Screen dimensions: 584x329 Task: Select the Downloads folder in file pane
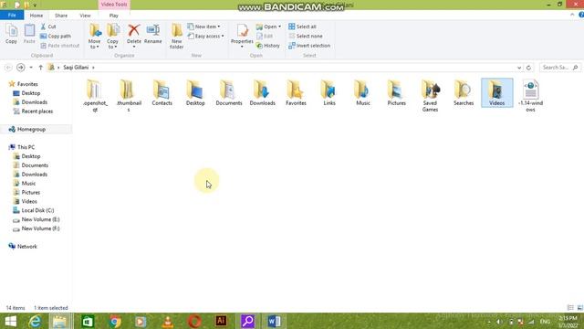(x=262, y=93)
